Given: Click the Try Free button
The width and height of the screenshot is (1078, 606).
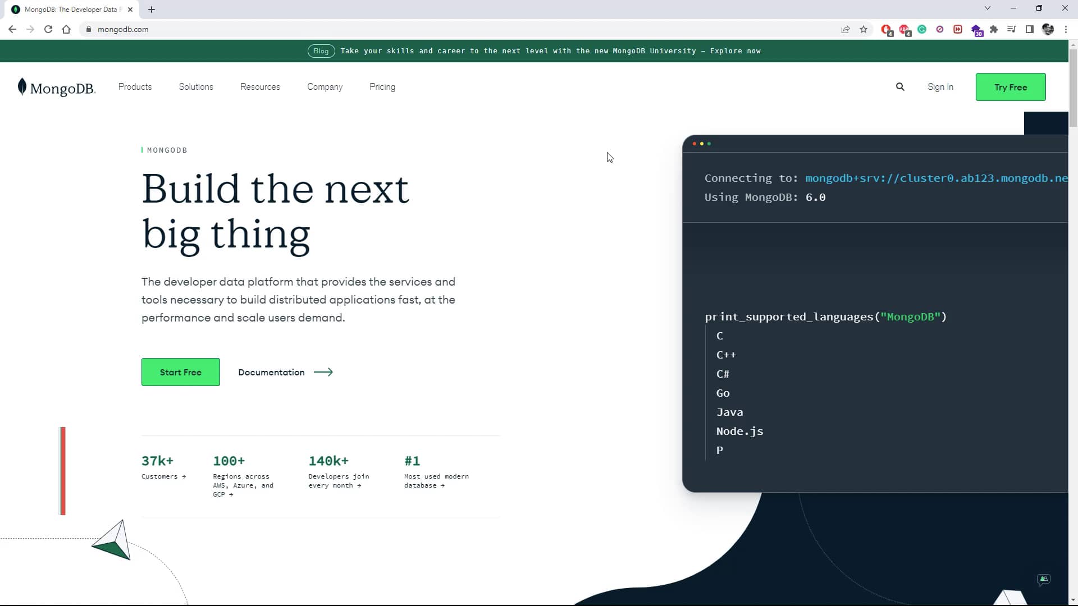Looking at the screenshot, I should pyautogui.click(x=1010, y=87).
